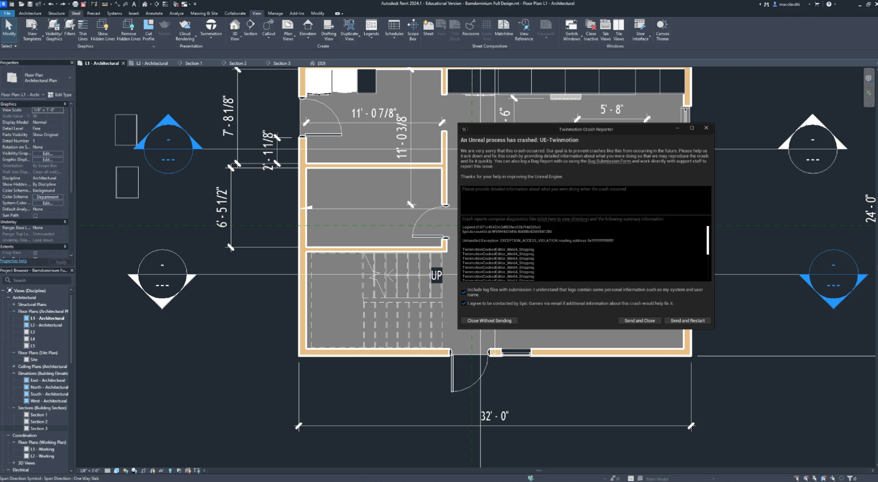Viewport: 878px width, 482px height.
Task: Collapse the Underlay properties section
Action: (x=65, y=222)
